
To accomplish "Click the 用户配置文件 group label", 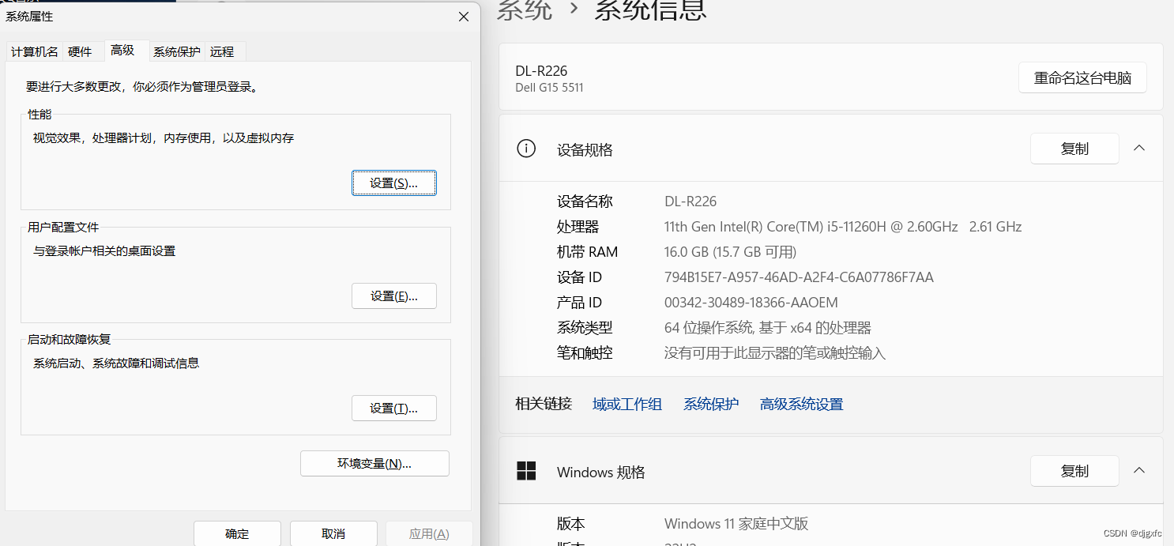I will (63, 227).
